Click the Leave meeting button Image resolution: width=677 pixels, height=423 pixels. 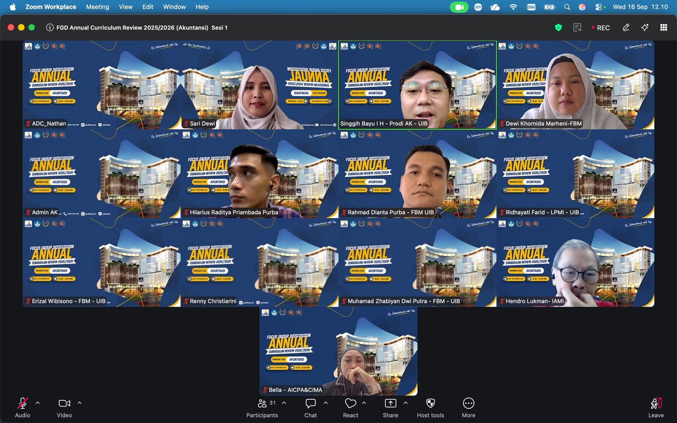coord(656,408)
